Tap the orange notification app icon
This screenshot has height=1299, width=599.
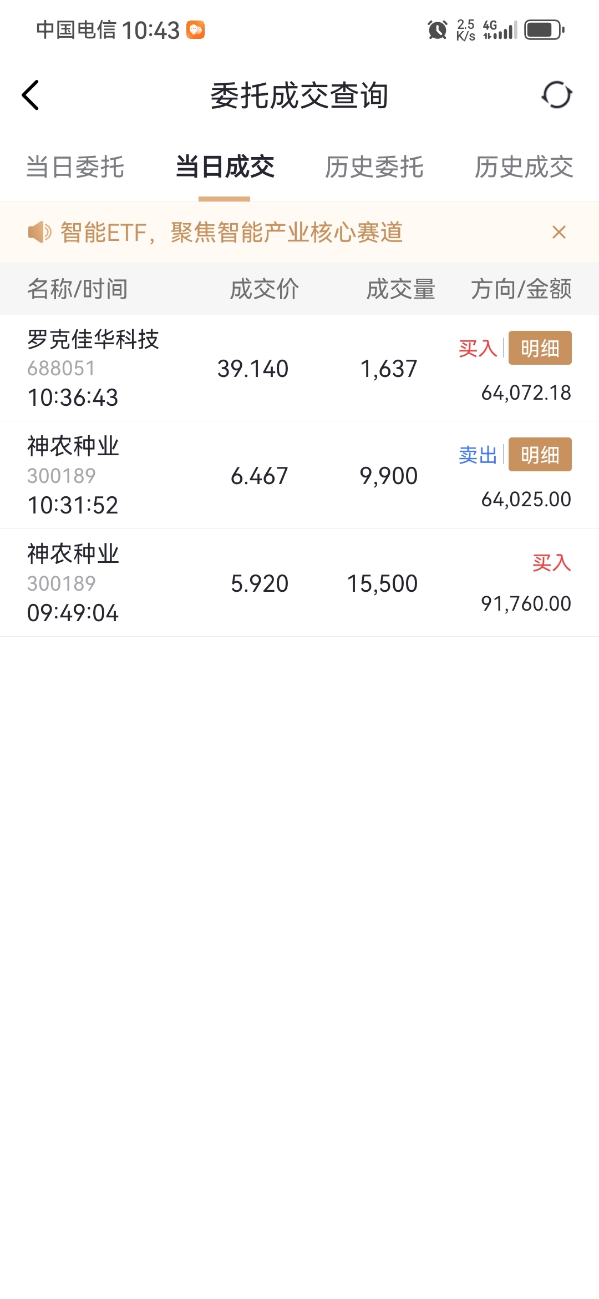195,29
